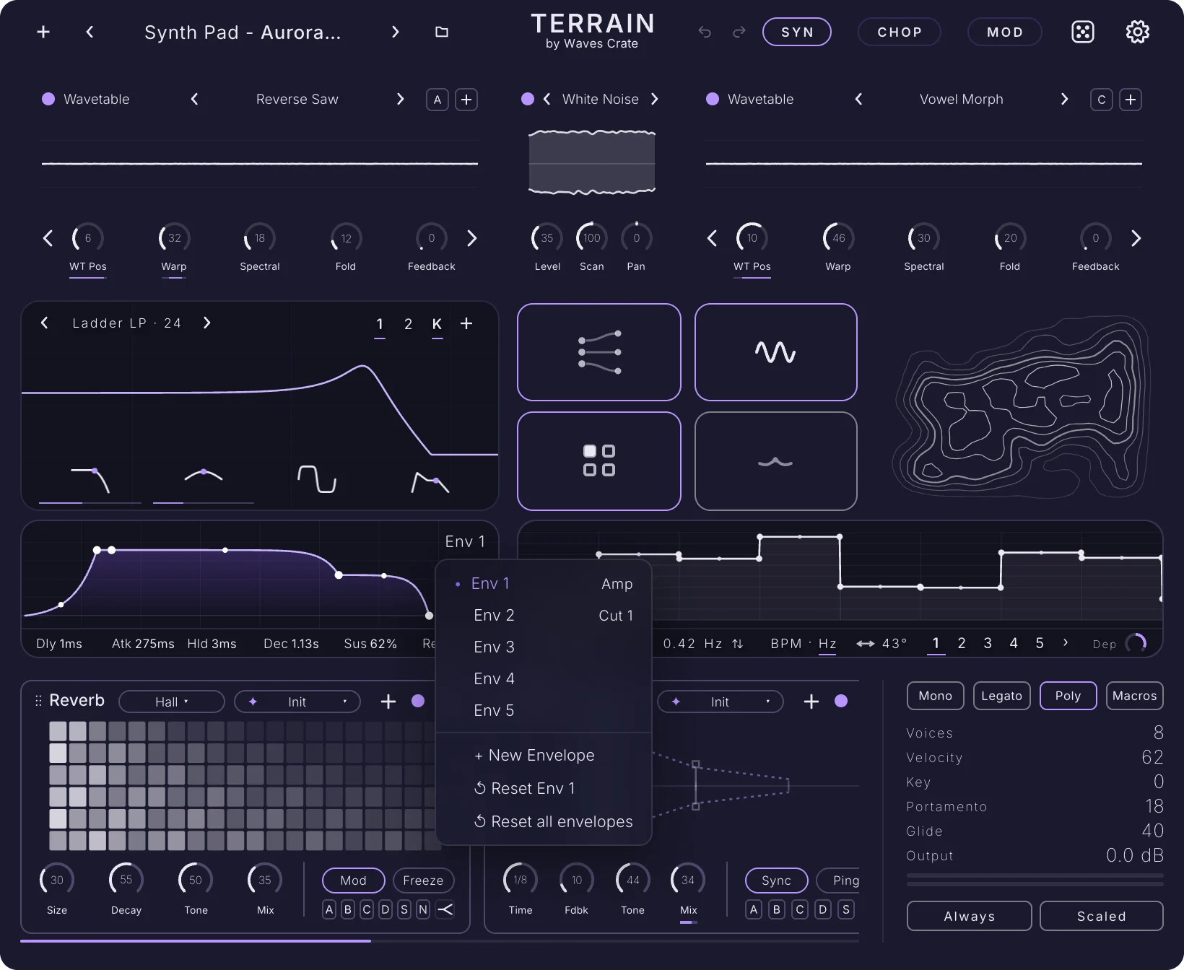Enable Mono voice mode

[x=936, y=696]
